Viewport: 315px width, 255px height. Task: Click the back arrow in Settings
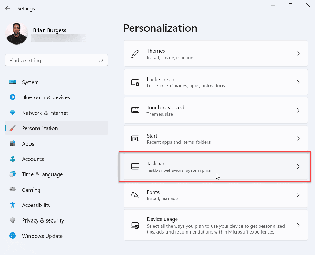click(x=8, y=8)
